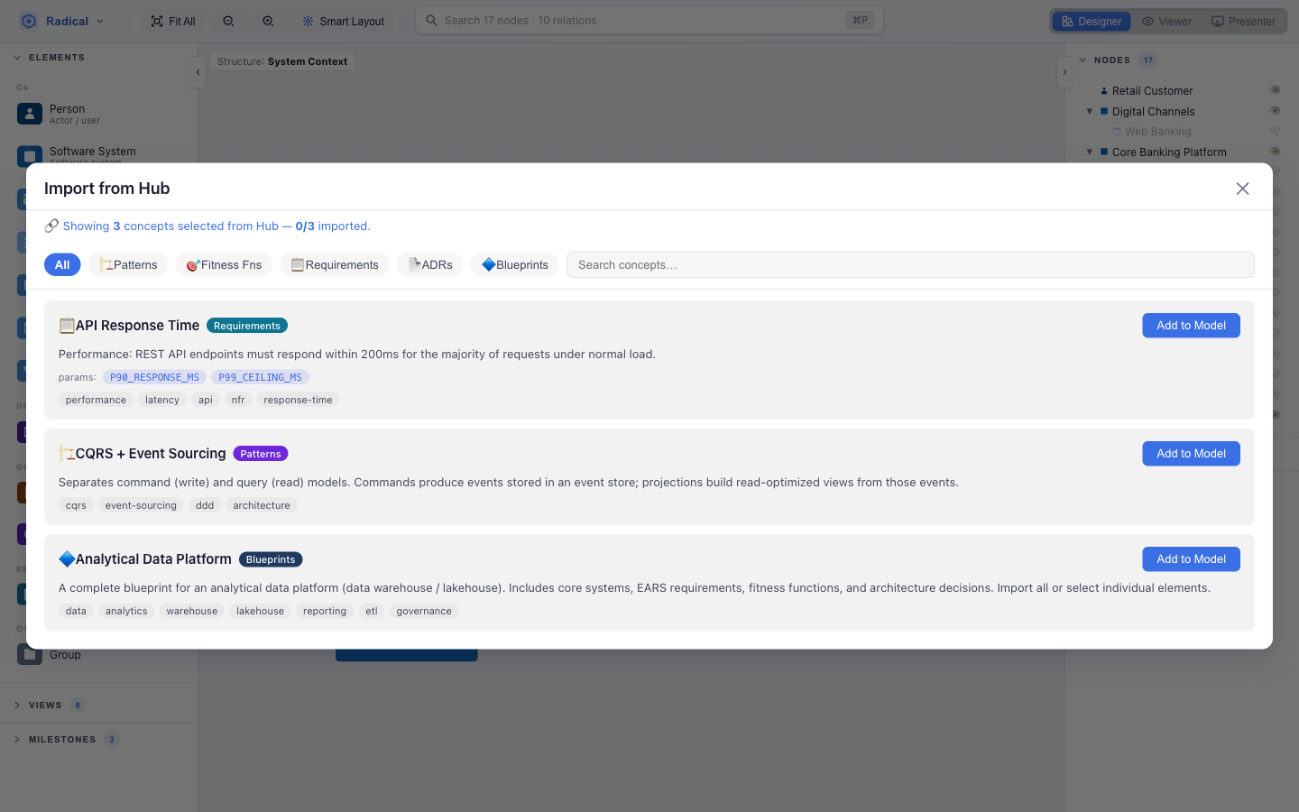Switch to Viewer mode
The height and width of the screenshot is (812, 1299).
coord(1166,21)
